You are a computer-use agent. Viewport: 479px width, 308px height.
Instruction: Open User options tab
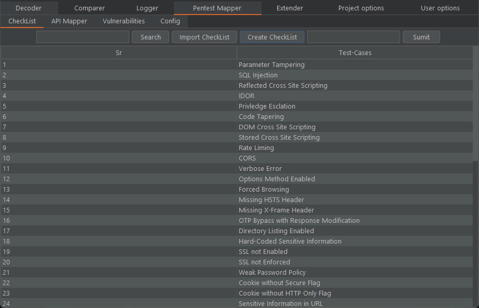tap(440, 8)
